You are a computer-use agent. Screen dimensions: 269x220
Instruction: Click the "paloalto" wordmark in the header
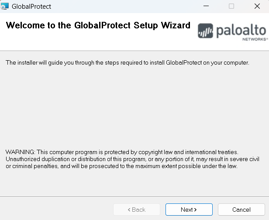241,30
